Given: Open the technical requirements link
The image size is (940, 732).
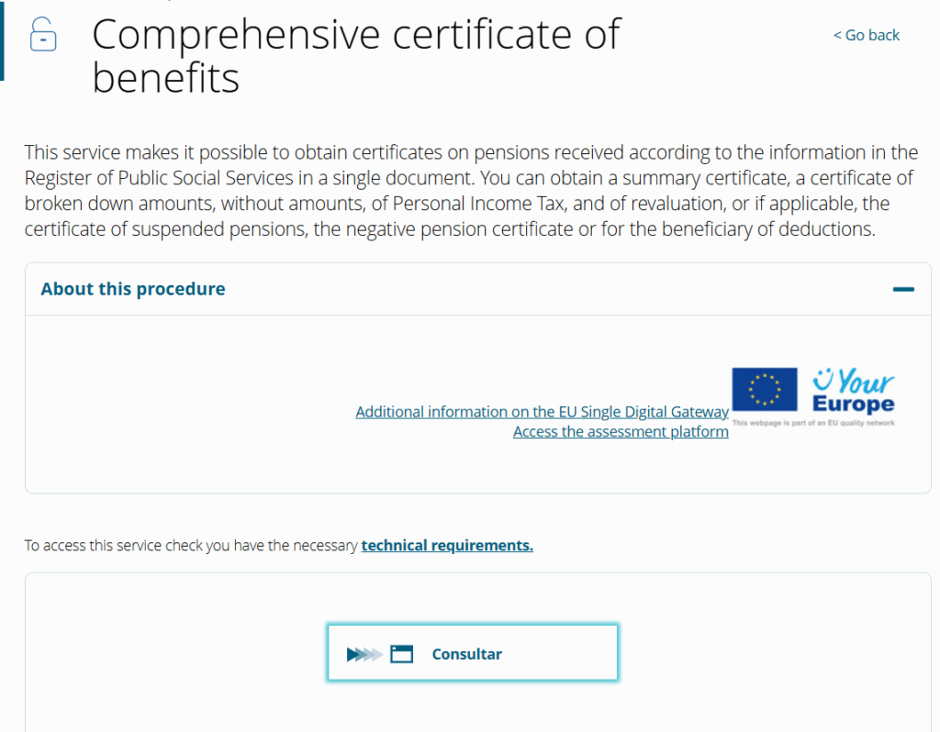Looking at the screenshot, I should [447, 545].
